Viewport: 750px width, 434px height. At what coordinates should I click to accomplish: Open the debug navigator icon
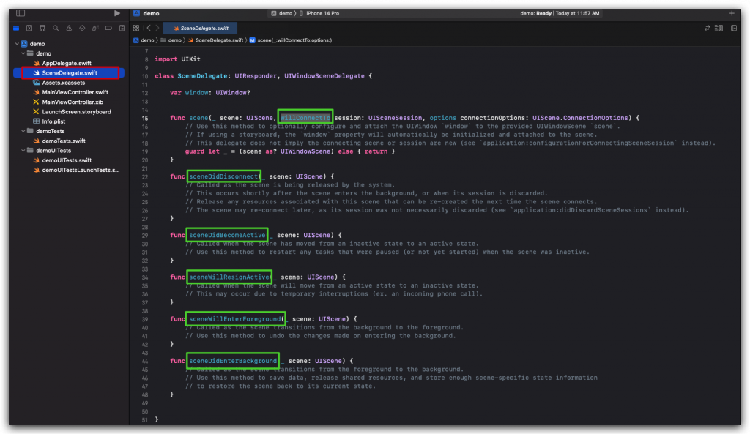95,29
